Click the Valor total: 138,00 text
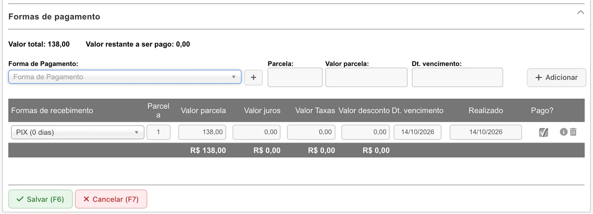Image resolution: width=593 pixels, height=214 pixels. click(39, 44)
